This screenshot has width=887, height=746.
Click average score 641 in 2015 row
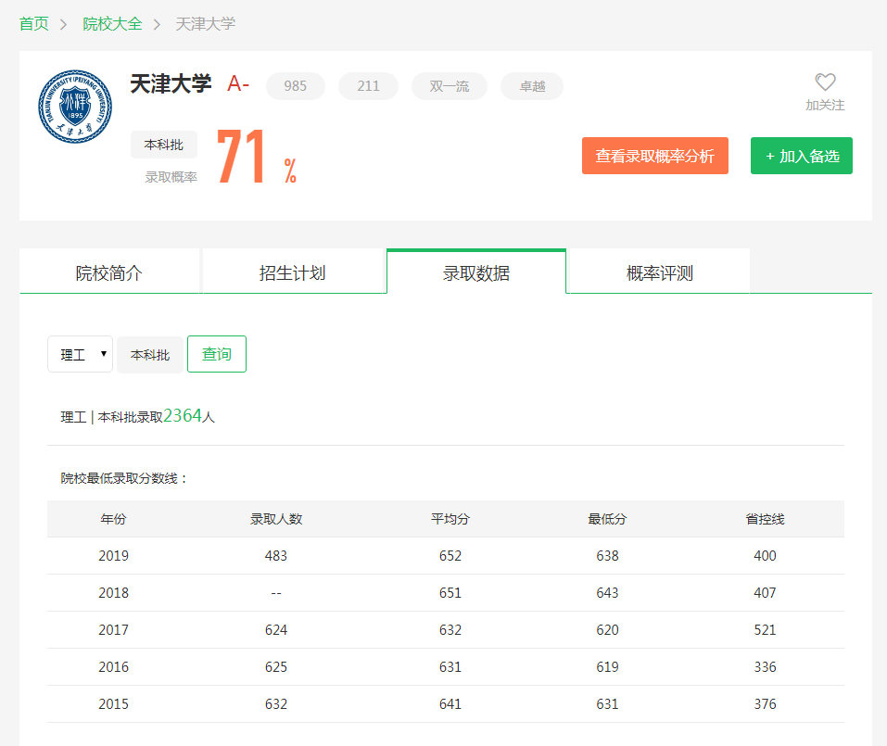click(x=450, y=703)
